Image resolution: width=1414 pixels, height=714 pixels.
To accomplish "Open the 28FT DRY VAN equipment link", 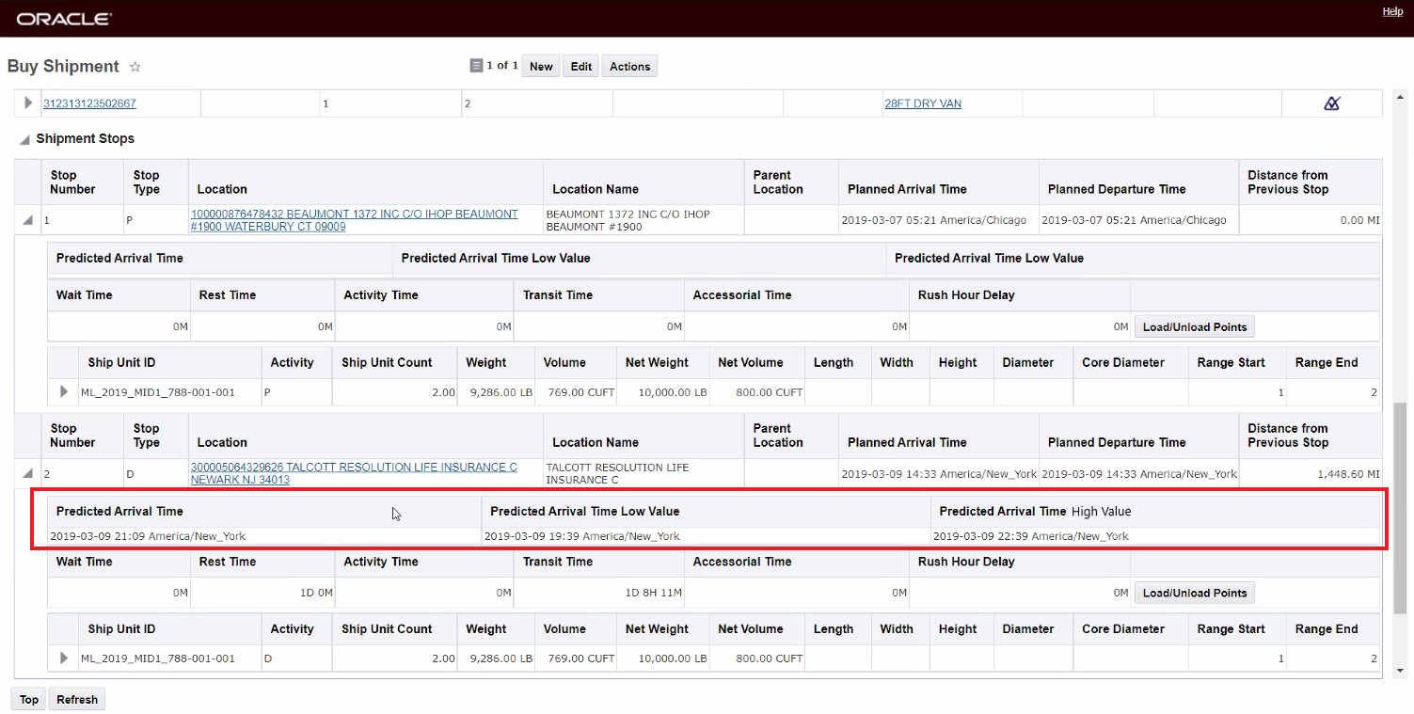I will click(922, 103).
